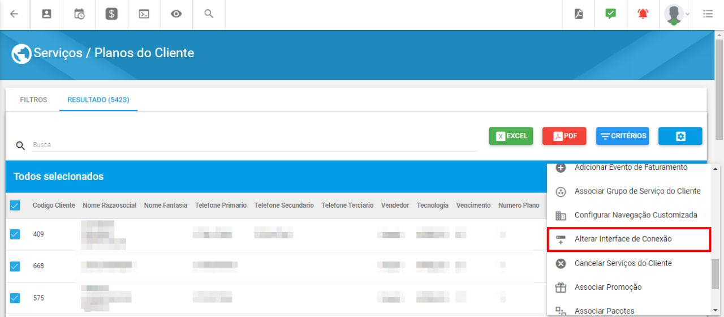Screen dimensions: 724x317
Task: Click the Vendedor column header
Action: click(395, 205)
